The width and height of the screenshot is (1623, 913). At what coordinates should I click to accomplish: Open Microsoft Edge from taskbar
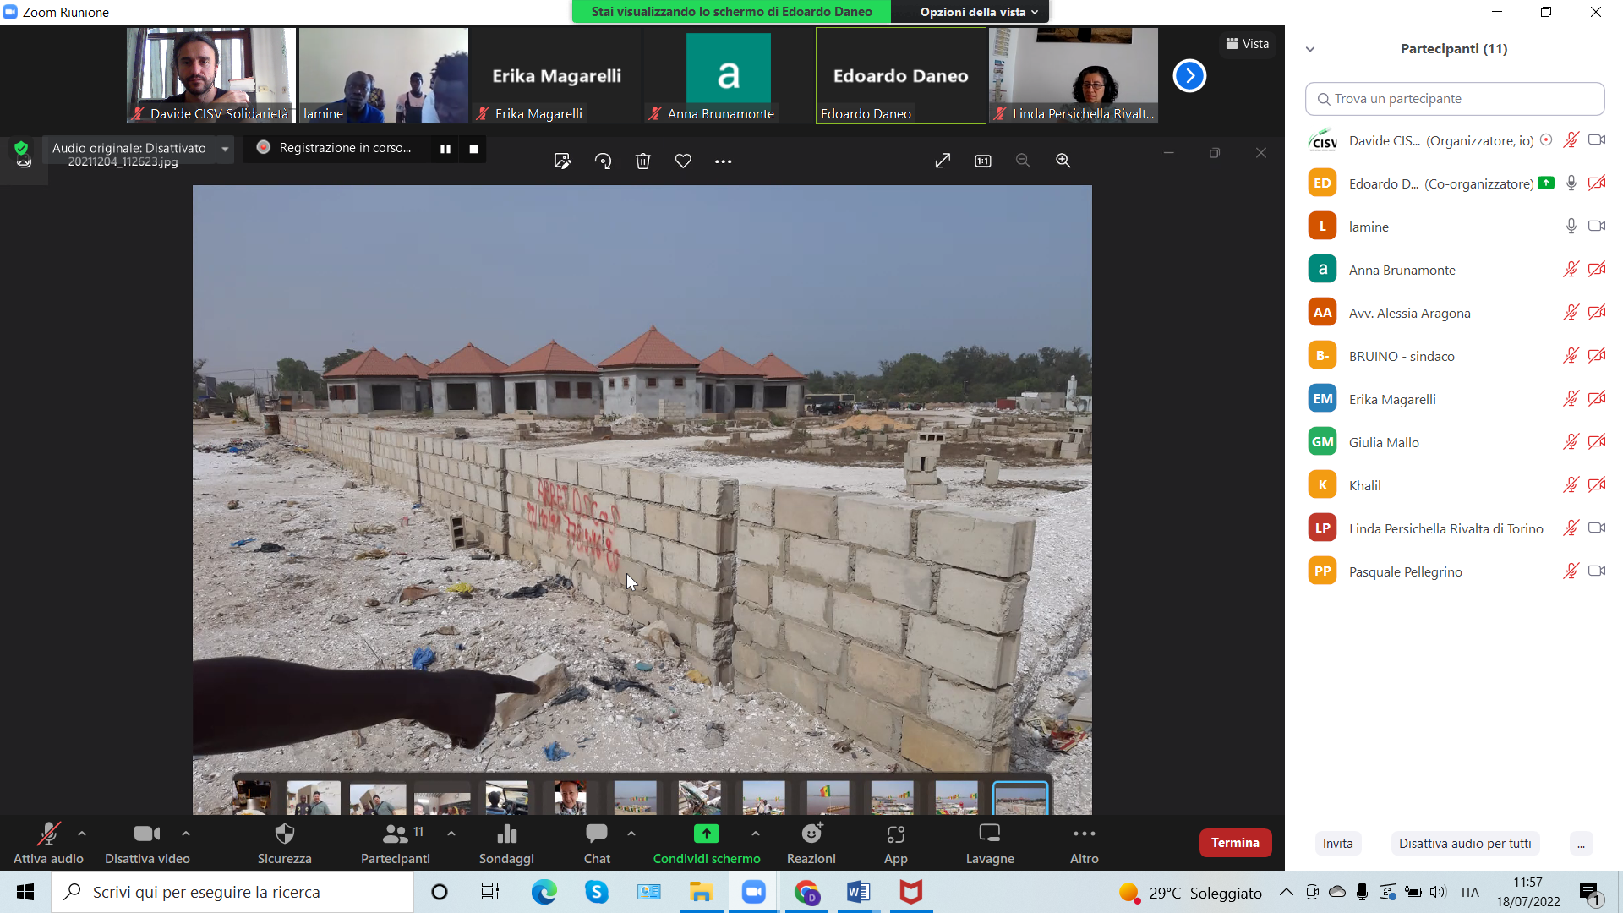click(x=544, y=892)
